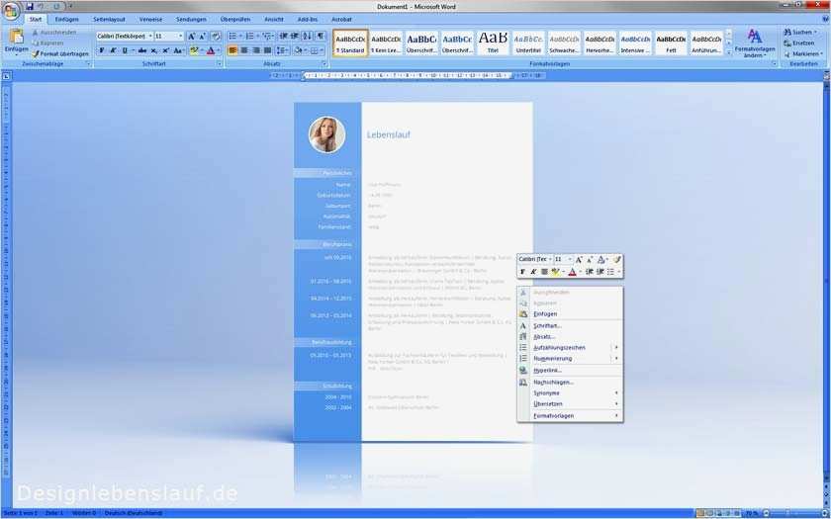831x519 pixels.
Task: Click the Ersetzen replace button
Action: coord(799,43)
